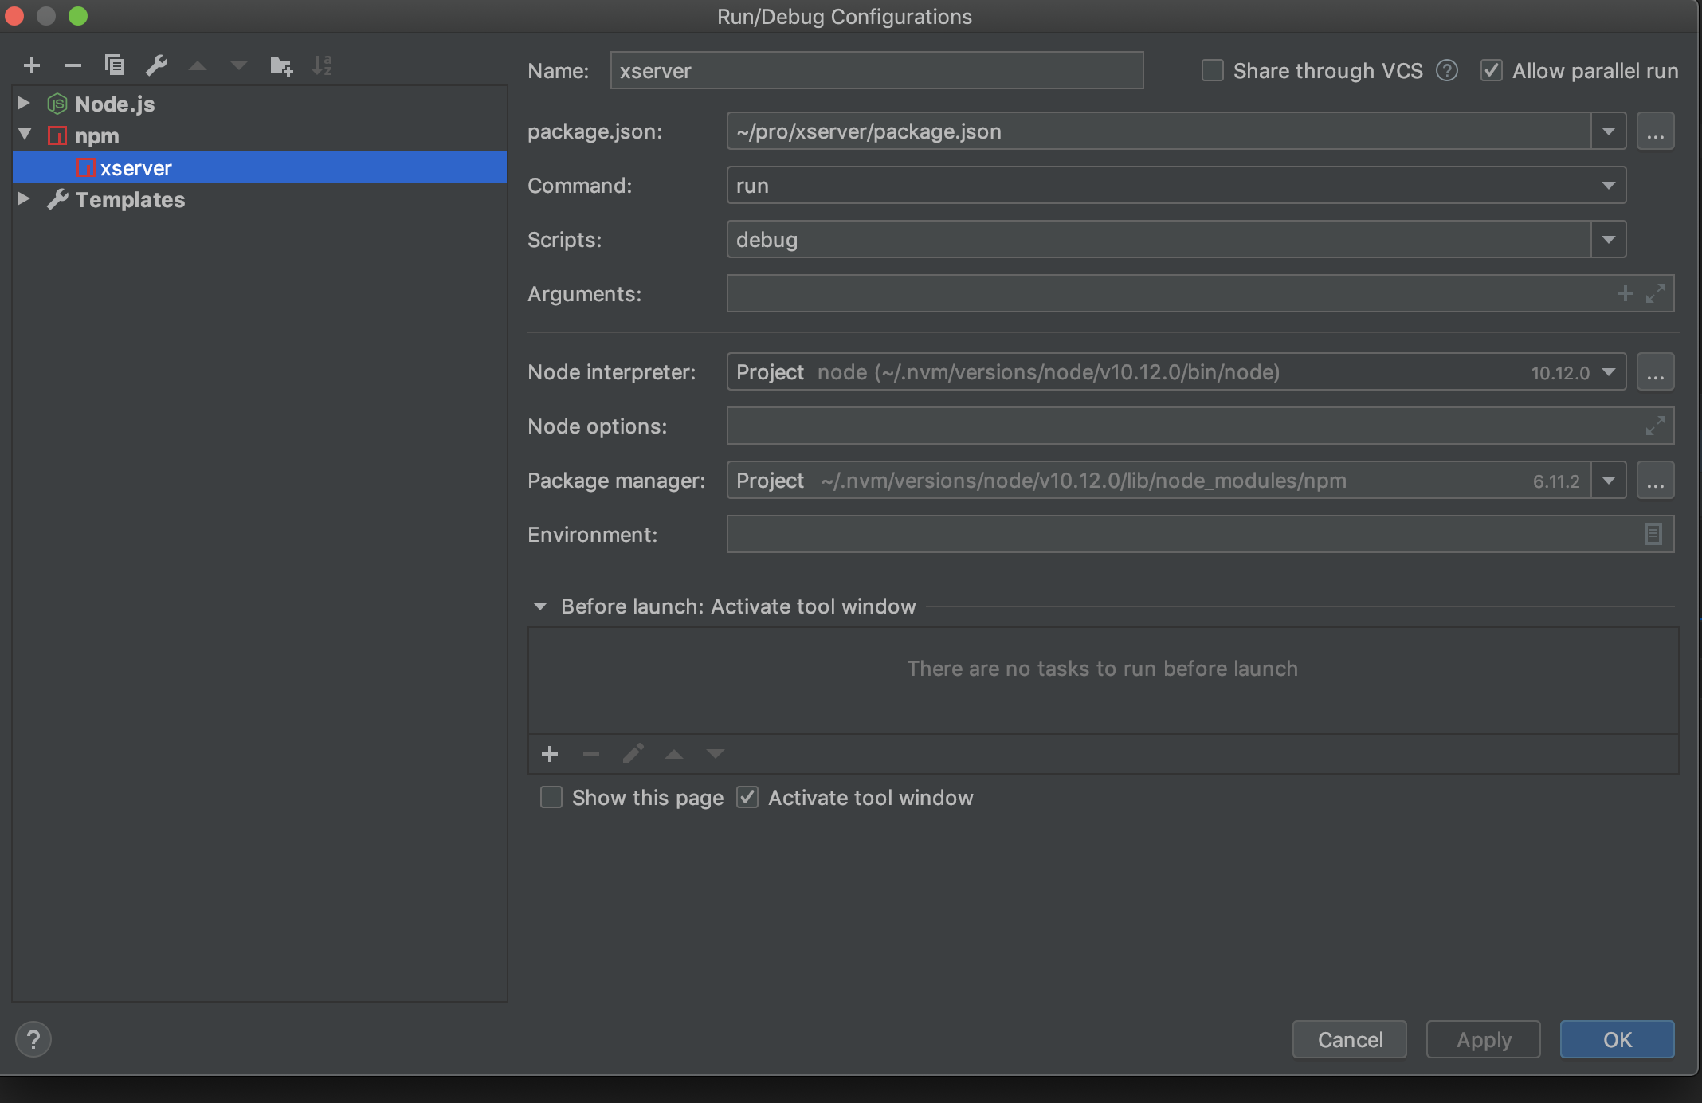Remove the selected configuration with the minus icon
Viewport: 1702px width, 1103px height.
[73, 65]
